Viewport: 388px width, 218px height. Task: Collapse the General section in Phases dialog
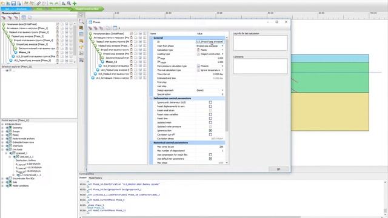click(x=152, y=38)
